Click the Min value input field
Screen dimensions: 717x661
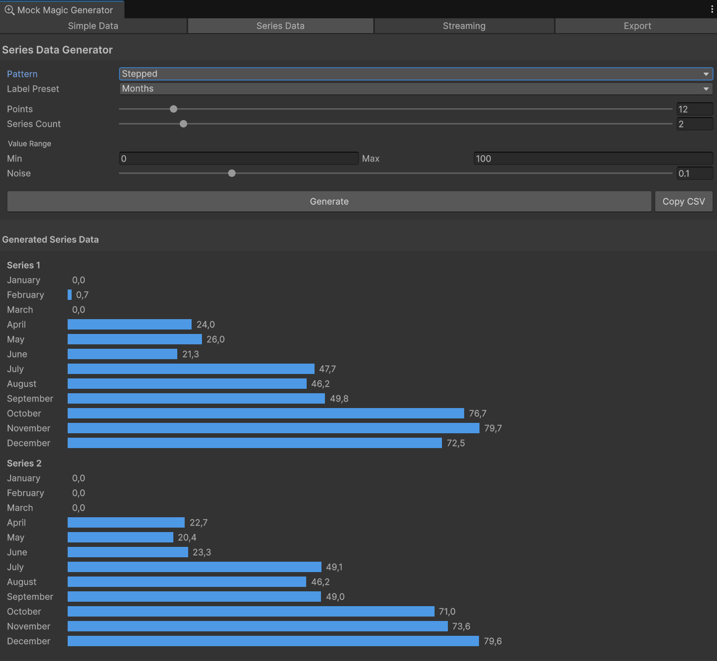[239, 159]
